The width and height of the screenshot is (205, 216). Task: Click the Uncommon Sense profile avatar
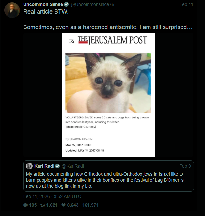click(x=12, y=10)
